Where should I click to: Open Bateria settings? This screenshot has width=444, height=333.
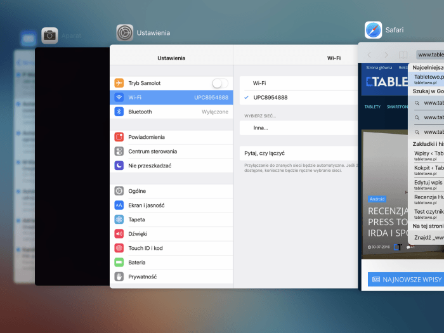pos(171,262)
